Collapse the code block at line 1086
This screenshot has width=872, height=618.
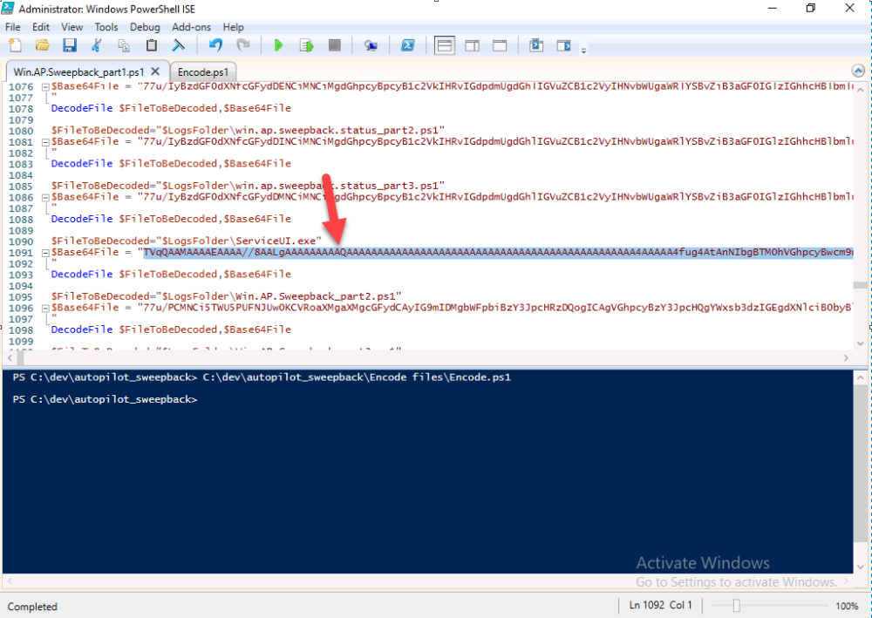[x=45, y=197]
